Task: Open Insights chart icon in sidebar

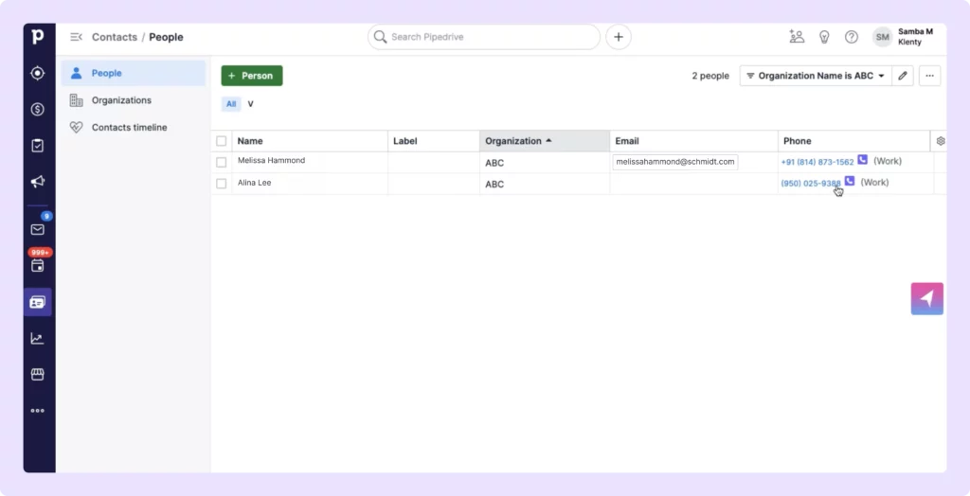Action: (38, 338)
